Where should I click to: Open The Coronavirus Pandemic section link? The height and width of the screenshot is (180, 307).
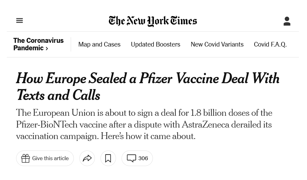tap(38, 44)
